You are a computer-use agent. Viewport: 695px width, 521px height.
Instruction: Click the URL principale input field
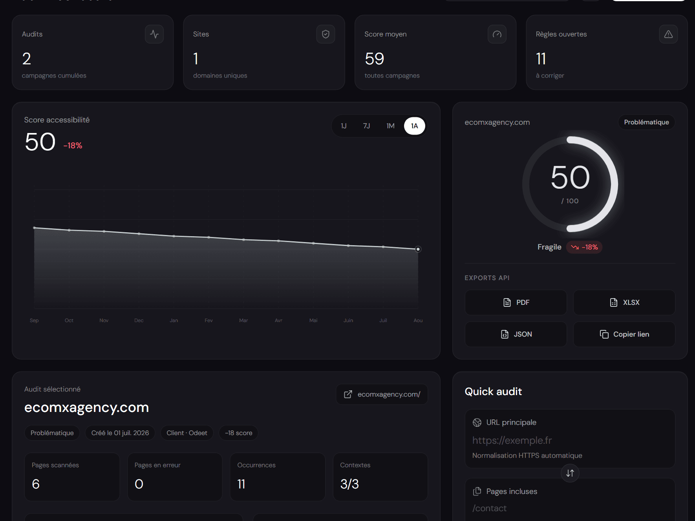point(570,441)
